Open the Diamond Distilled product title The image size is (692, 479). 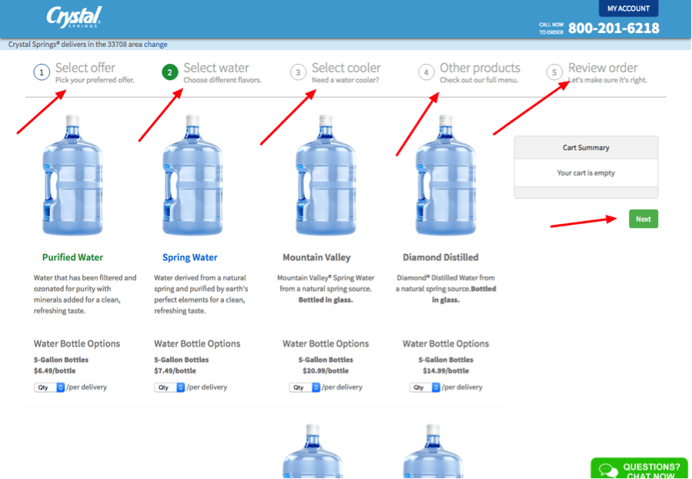[440, 257]
